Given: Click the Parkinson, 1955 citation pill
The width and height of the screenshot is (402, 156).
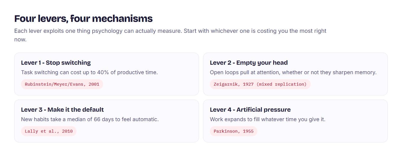Looking at the screenshot, I should click(234, 131).
